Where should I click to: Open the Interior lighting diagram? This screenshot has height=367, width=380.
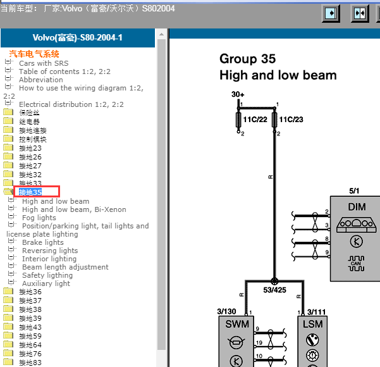[49, 259]
